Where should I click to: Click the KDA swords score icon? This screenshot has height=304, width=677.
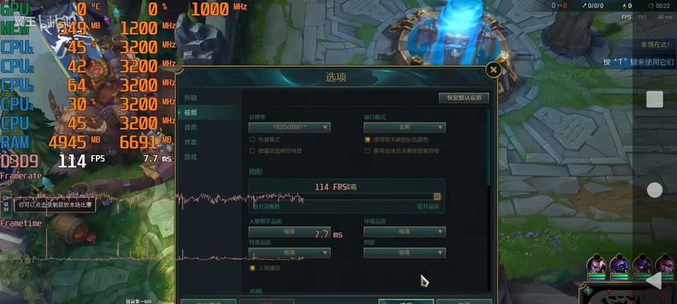[x=585, y=6]
